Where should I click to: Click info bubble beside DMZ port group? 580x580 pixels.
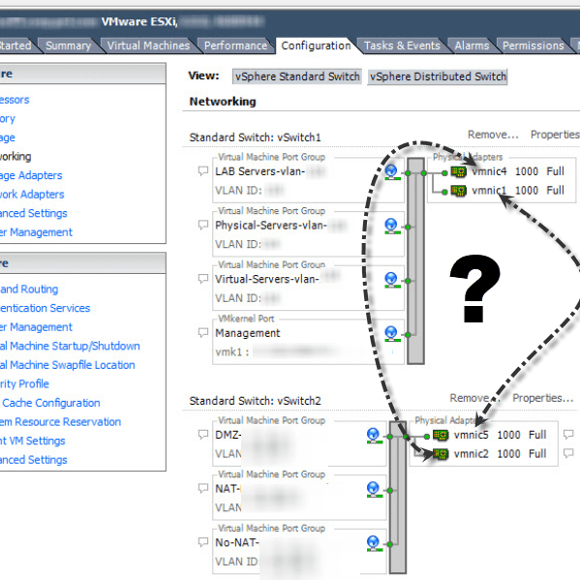(203, 434)
